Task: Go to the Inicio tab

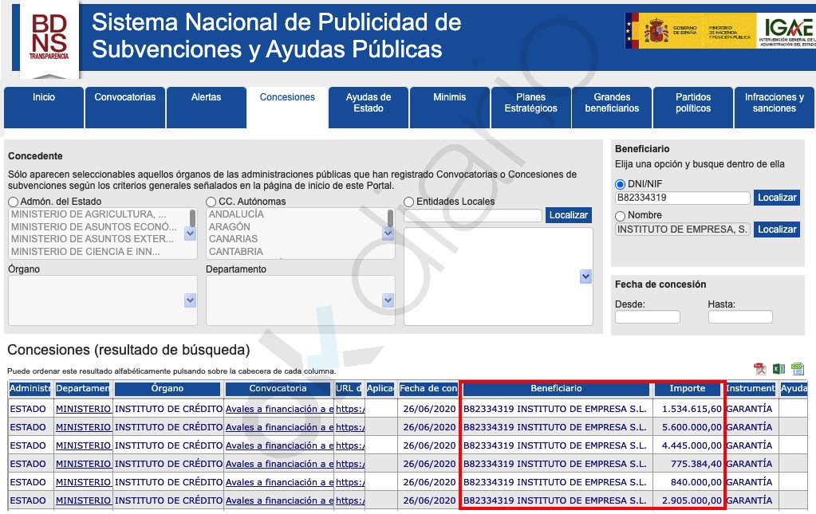Action: pos(44,107)
